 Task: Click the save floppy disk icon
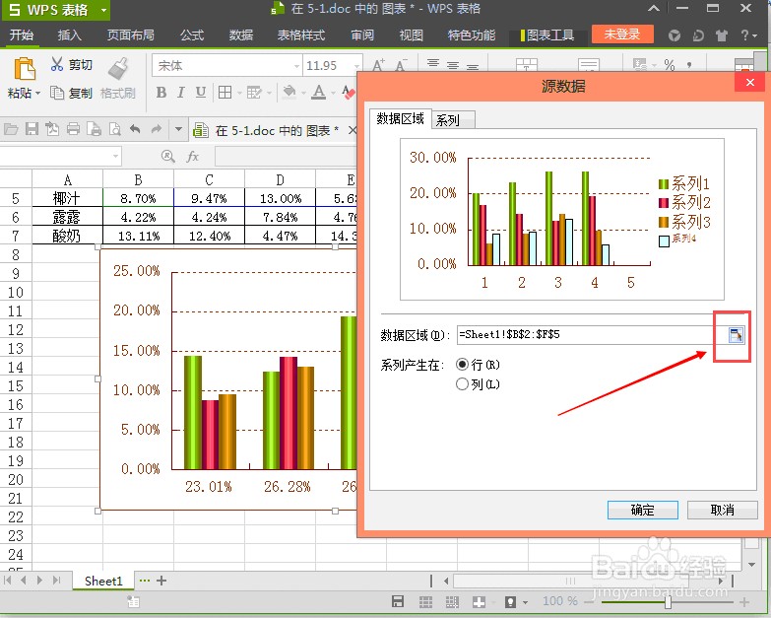pyautogui.click(x=32, y=129)
